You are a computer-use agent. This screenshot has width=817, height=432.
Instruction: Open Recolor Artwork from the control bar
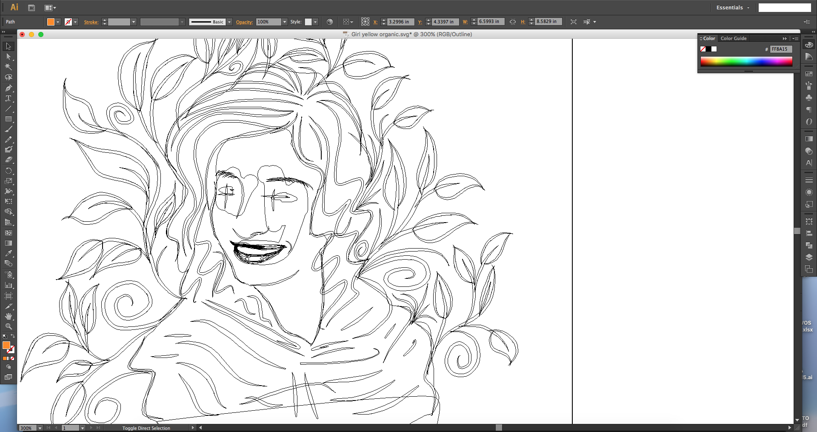click(330, 22)
